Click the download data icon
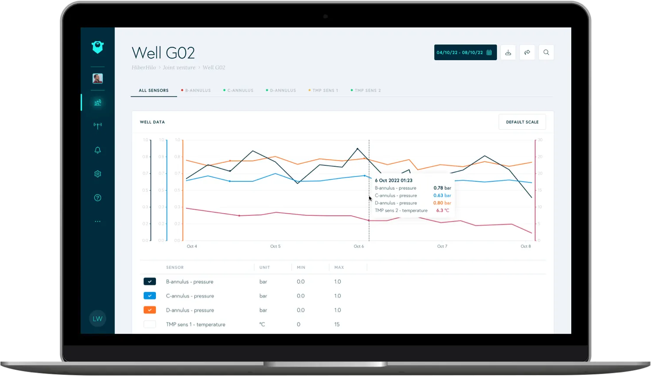 click(508, 52)
